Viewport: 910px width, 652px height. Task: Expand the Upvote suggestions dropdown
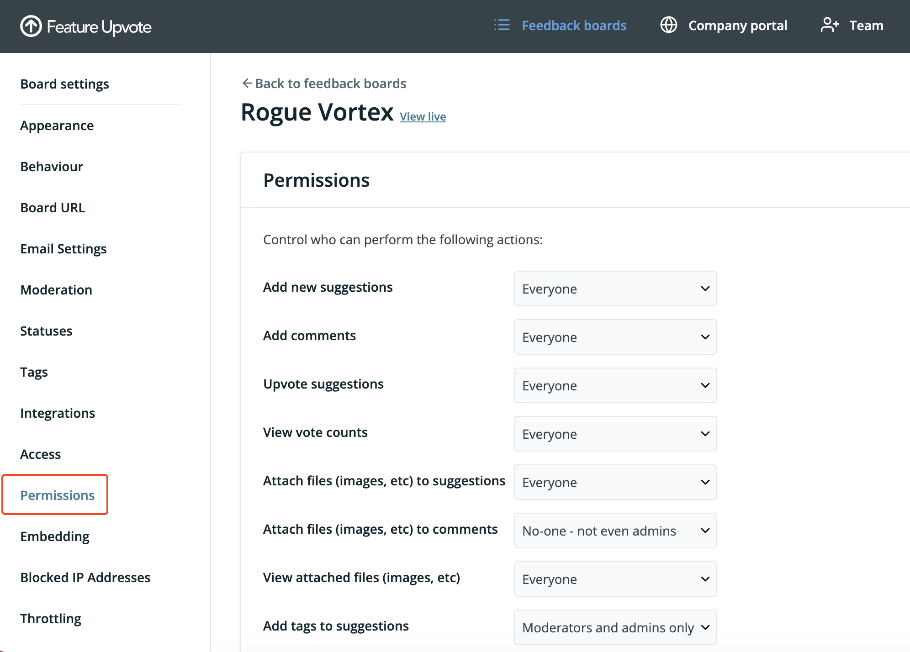pyautogui.click(x=615, y=385)
